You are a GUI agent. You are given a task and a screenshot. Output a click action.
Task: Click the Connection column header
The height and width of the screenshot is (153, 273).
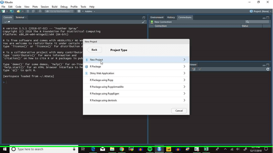coord(198,26)
